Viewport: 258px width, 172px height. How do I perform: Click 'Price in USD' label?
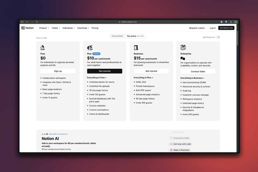click(41, 38)
